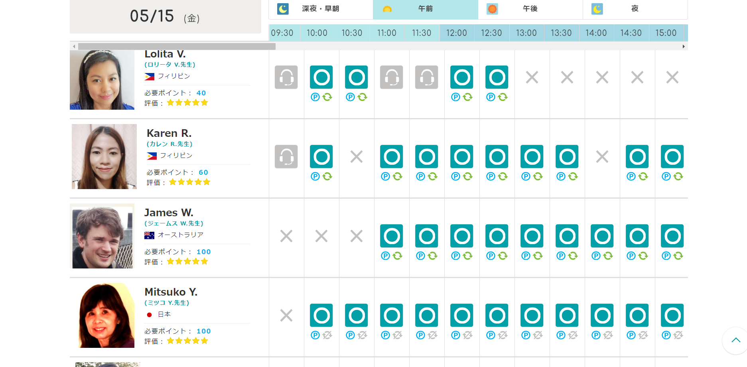Open James W.'s teacher profile
The height and width of the screenshot is (367, 747).
point(169,213)
